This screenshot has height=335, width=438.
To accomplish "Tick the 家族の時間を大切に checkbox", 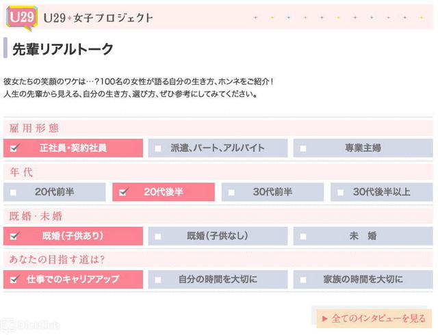I will pyautogui.click(x=303, y=280).
